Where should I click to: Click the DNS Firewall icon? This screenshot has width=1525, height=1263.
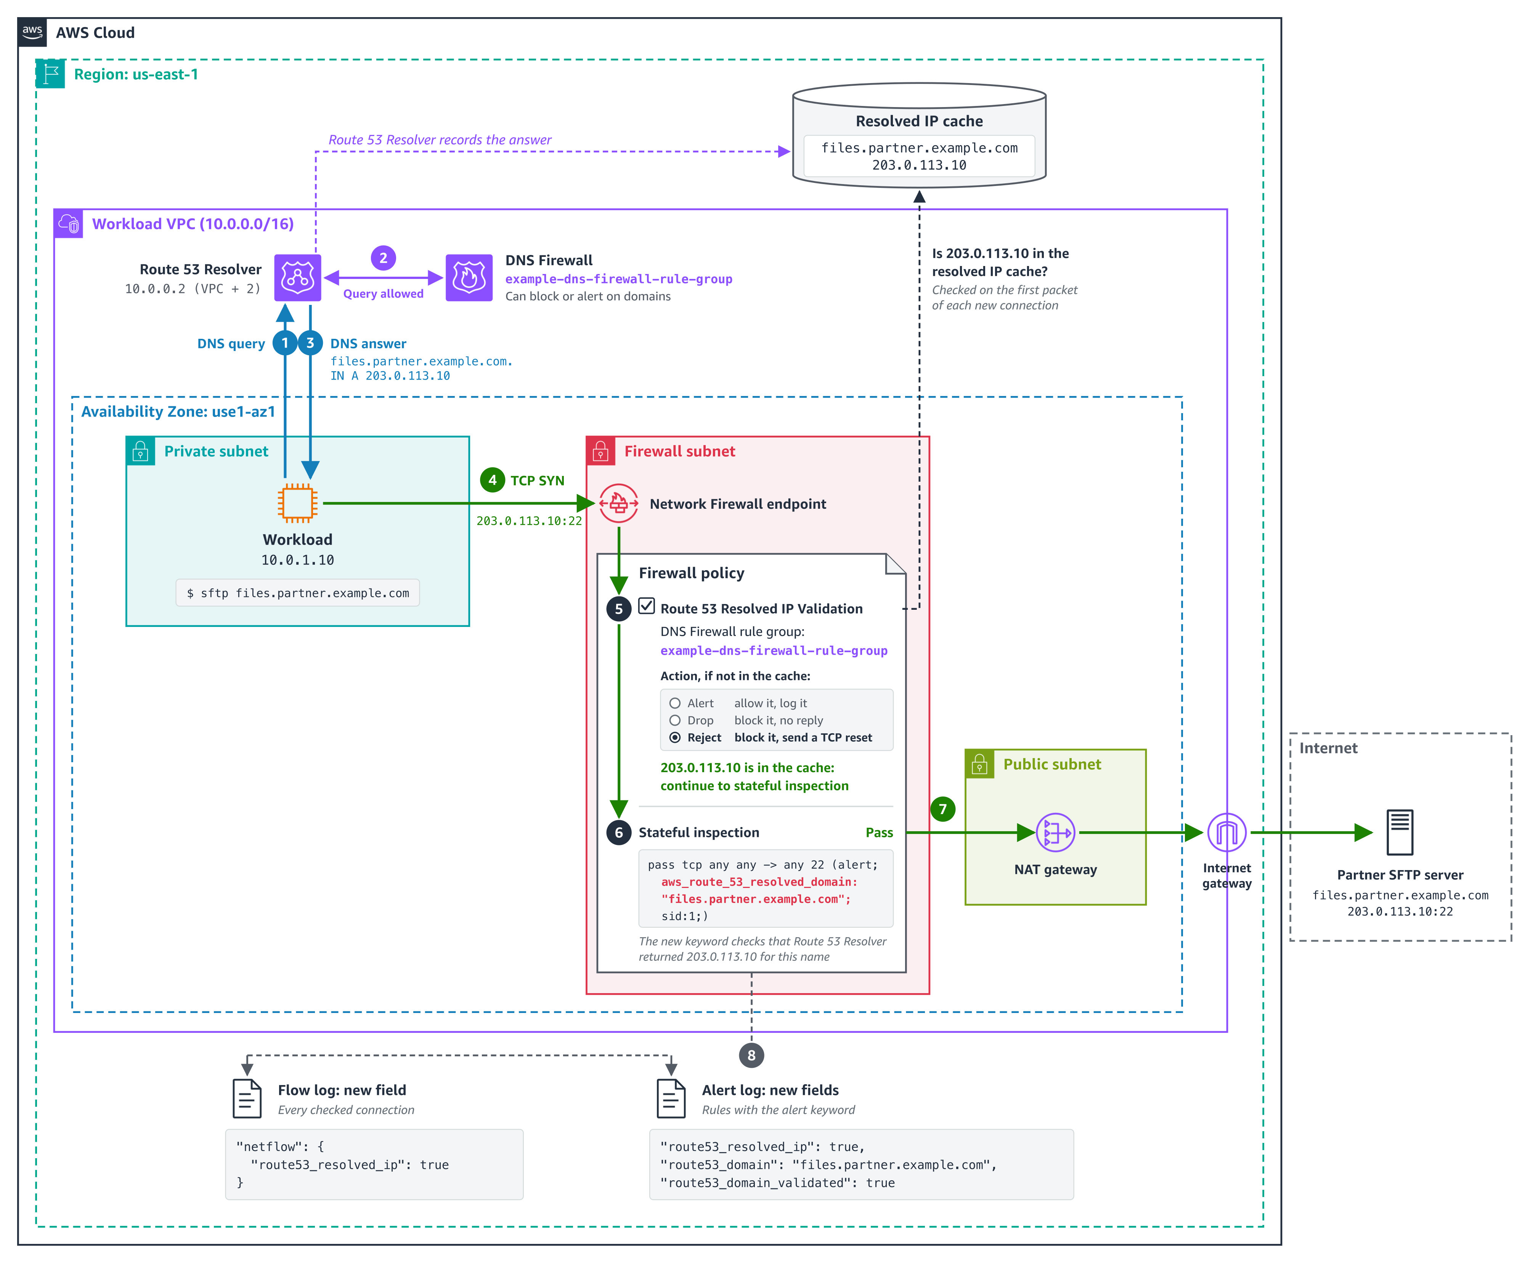(469, 277)
